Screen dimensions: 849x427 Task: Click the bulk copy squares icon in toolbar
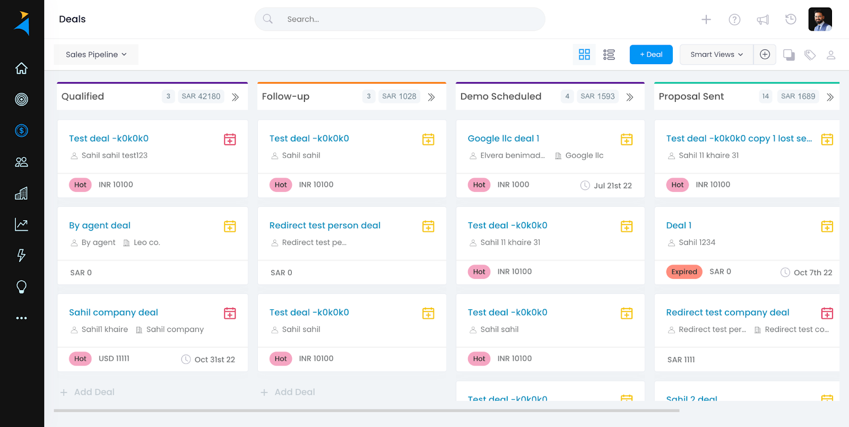click(x=789, y=55)
